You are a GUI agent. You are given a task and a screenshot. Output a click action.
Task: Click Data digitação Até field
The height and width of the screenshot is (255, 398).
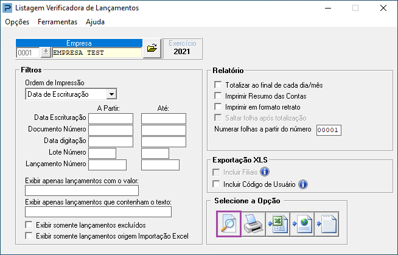pos(164,142)
